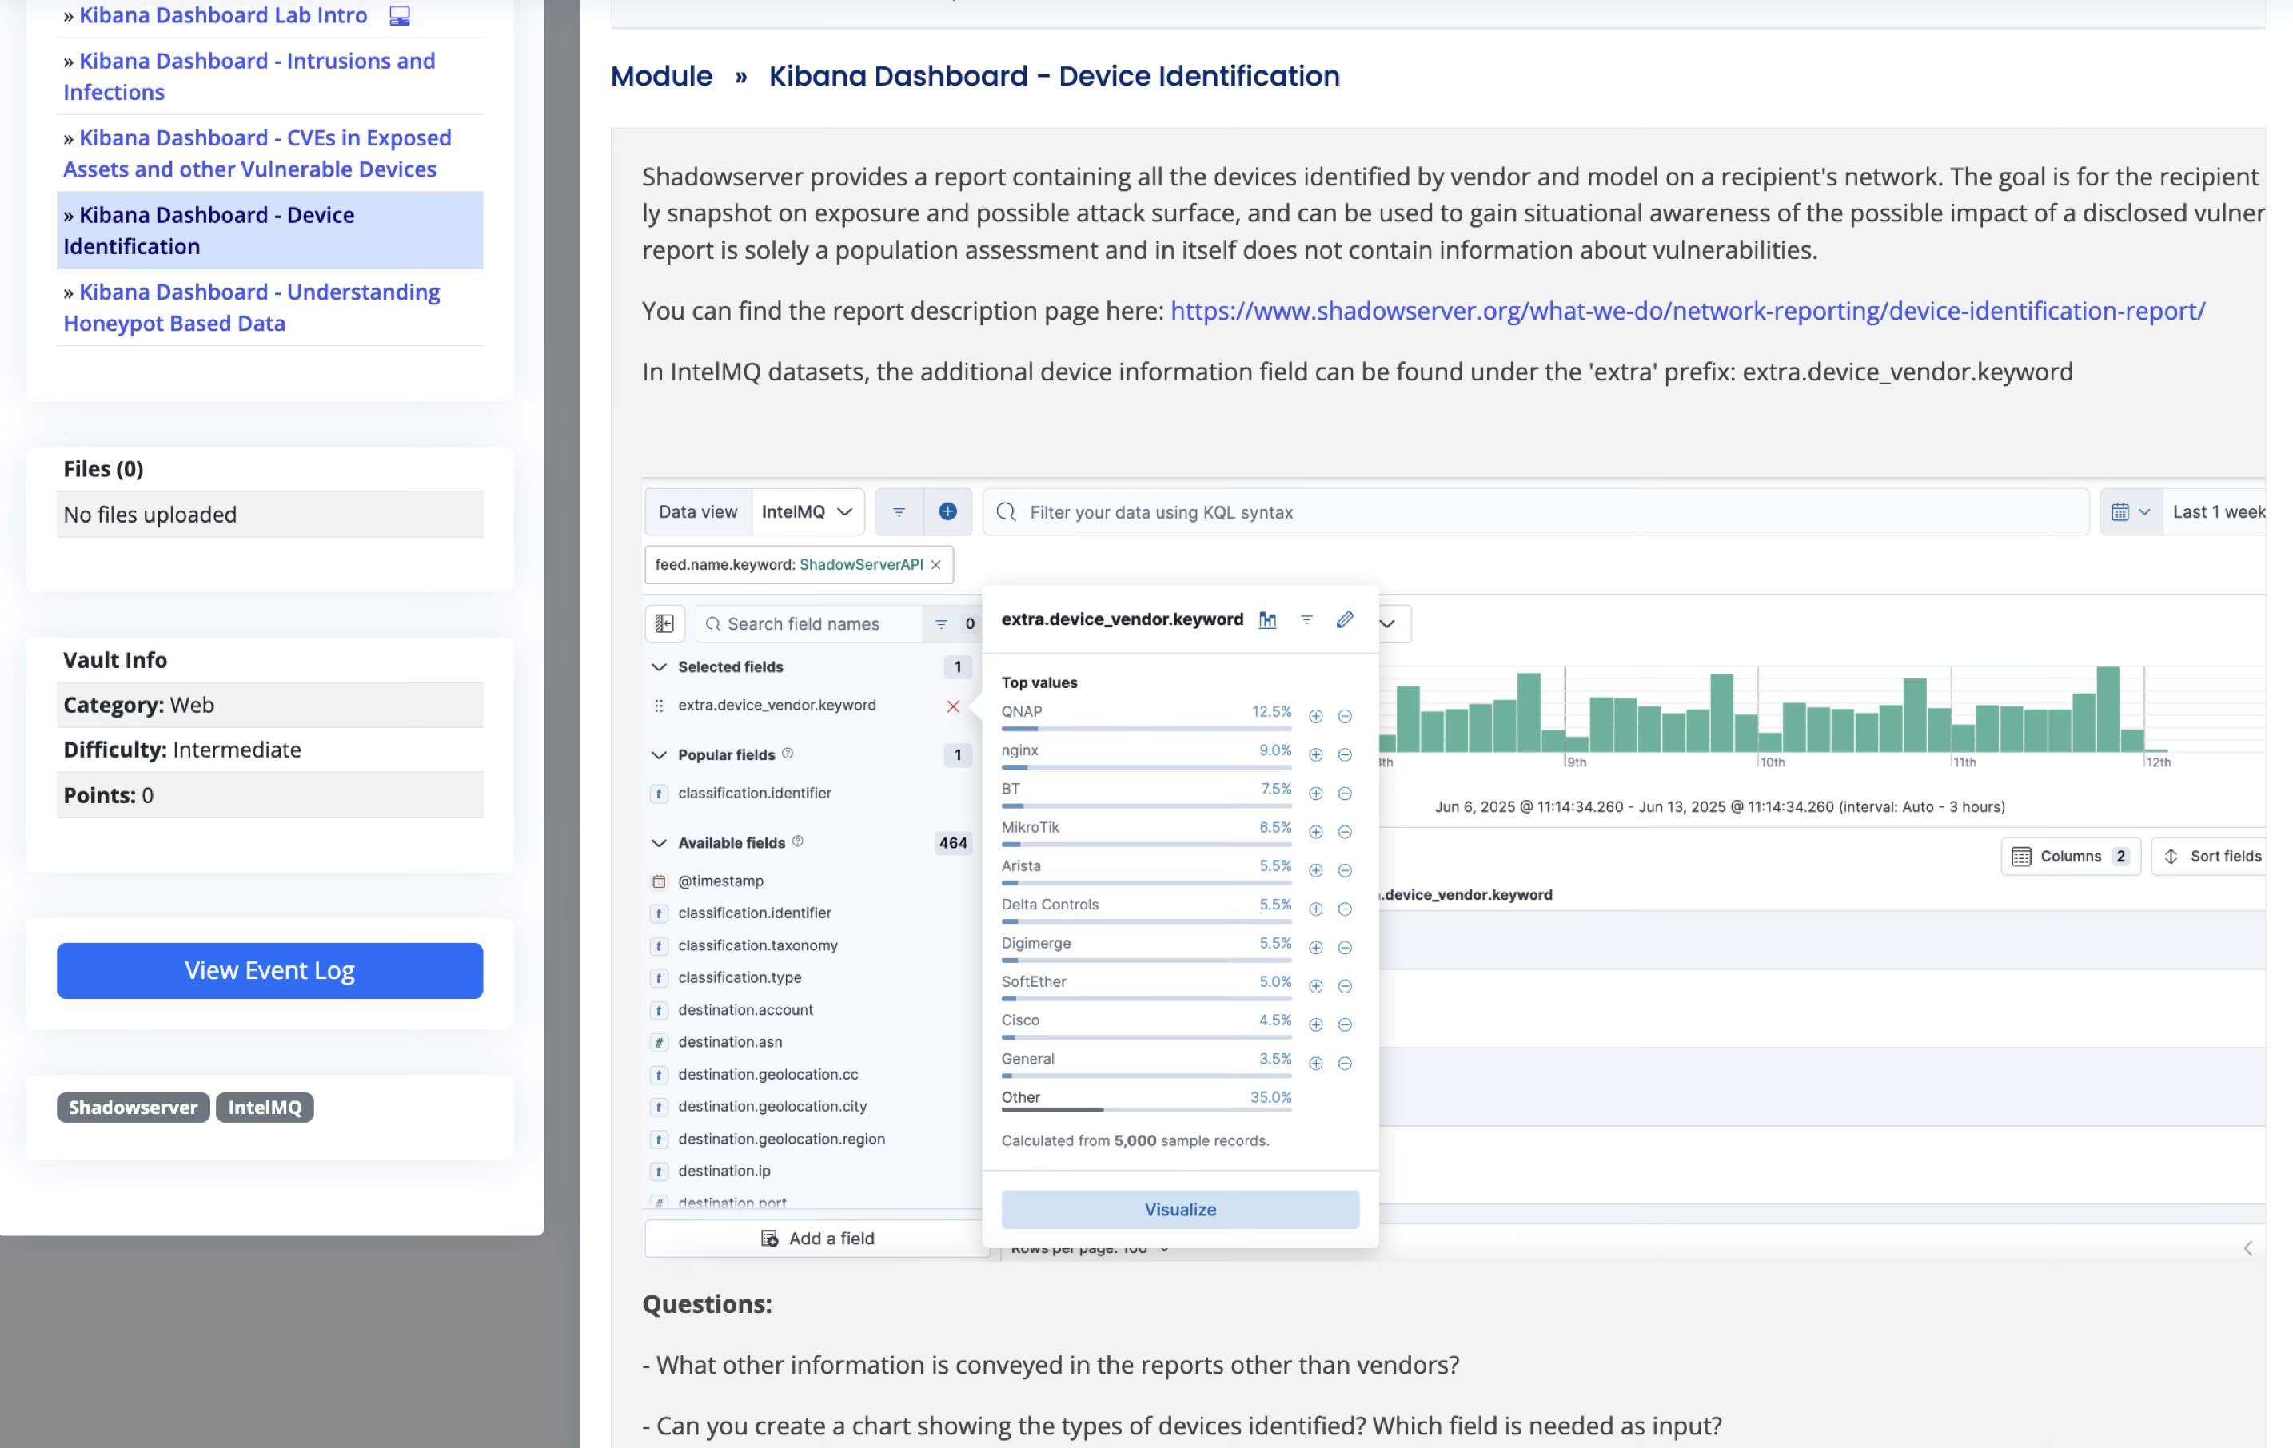Filter for Cisco value with plus icon
The image size is (2293, 1448).
click(1315, 1024)
